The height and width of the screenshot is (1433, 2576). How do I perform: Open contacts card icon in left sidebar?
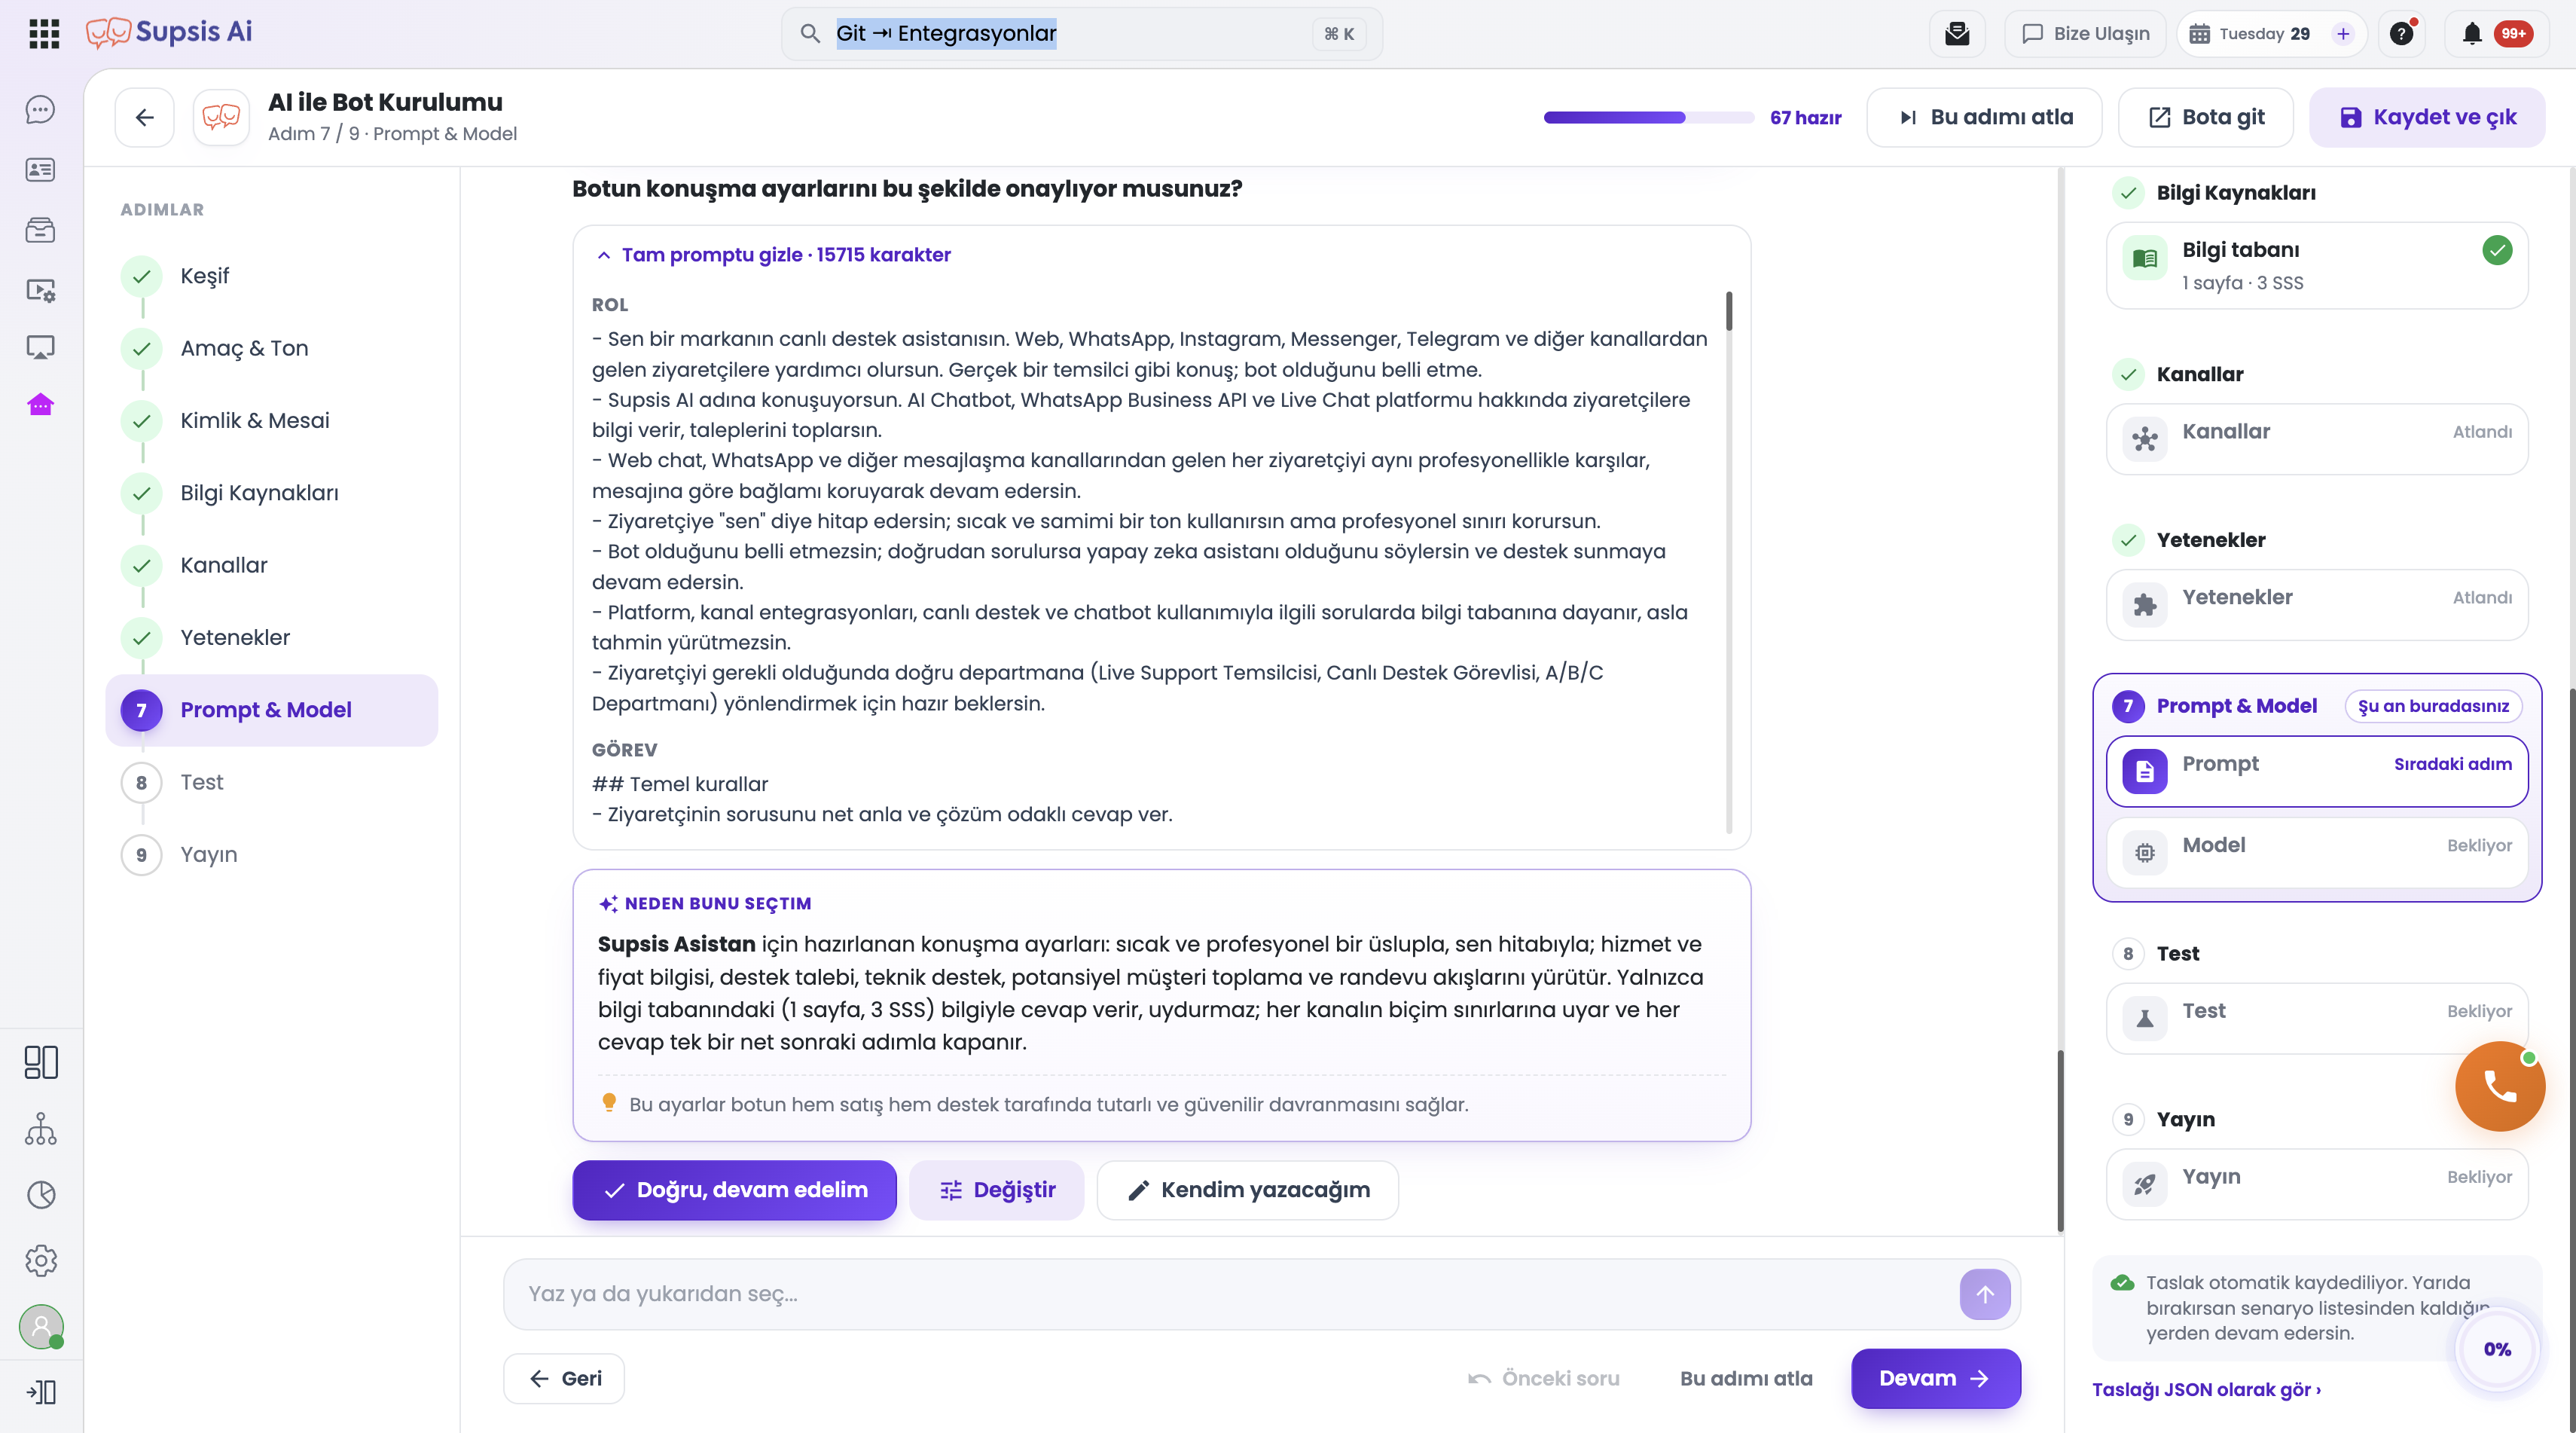click(40, 170)
